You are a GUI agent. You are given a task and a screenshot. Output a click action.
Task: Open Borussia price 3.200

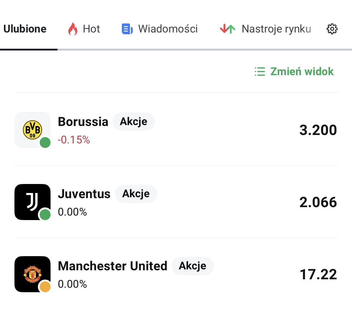point(318,130)
